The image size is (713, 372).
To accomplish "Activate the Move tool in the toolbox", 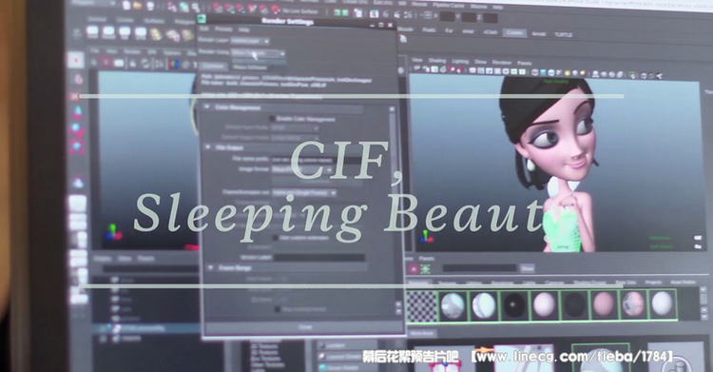I will (x=78, y=111).
